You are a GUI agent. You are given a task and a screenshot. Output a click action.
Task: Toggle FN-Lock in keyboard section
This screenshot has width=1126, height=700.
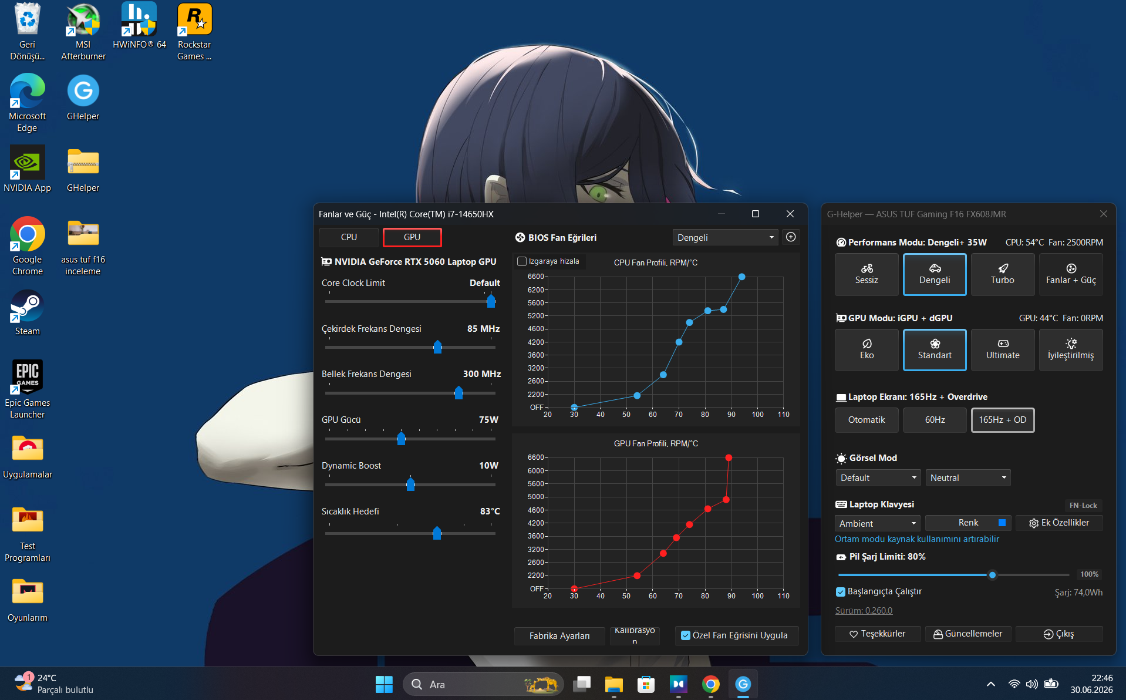[1083, 505]
